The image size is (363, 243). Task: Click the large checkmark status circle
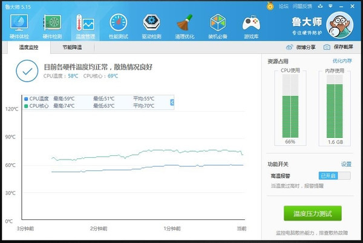point(27,71)
